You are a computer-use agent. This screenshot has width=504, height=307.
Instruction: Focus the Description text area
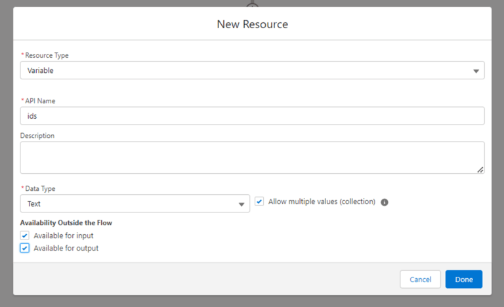click(252, 157)
